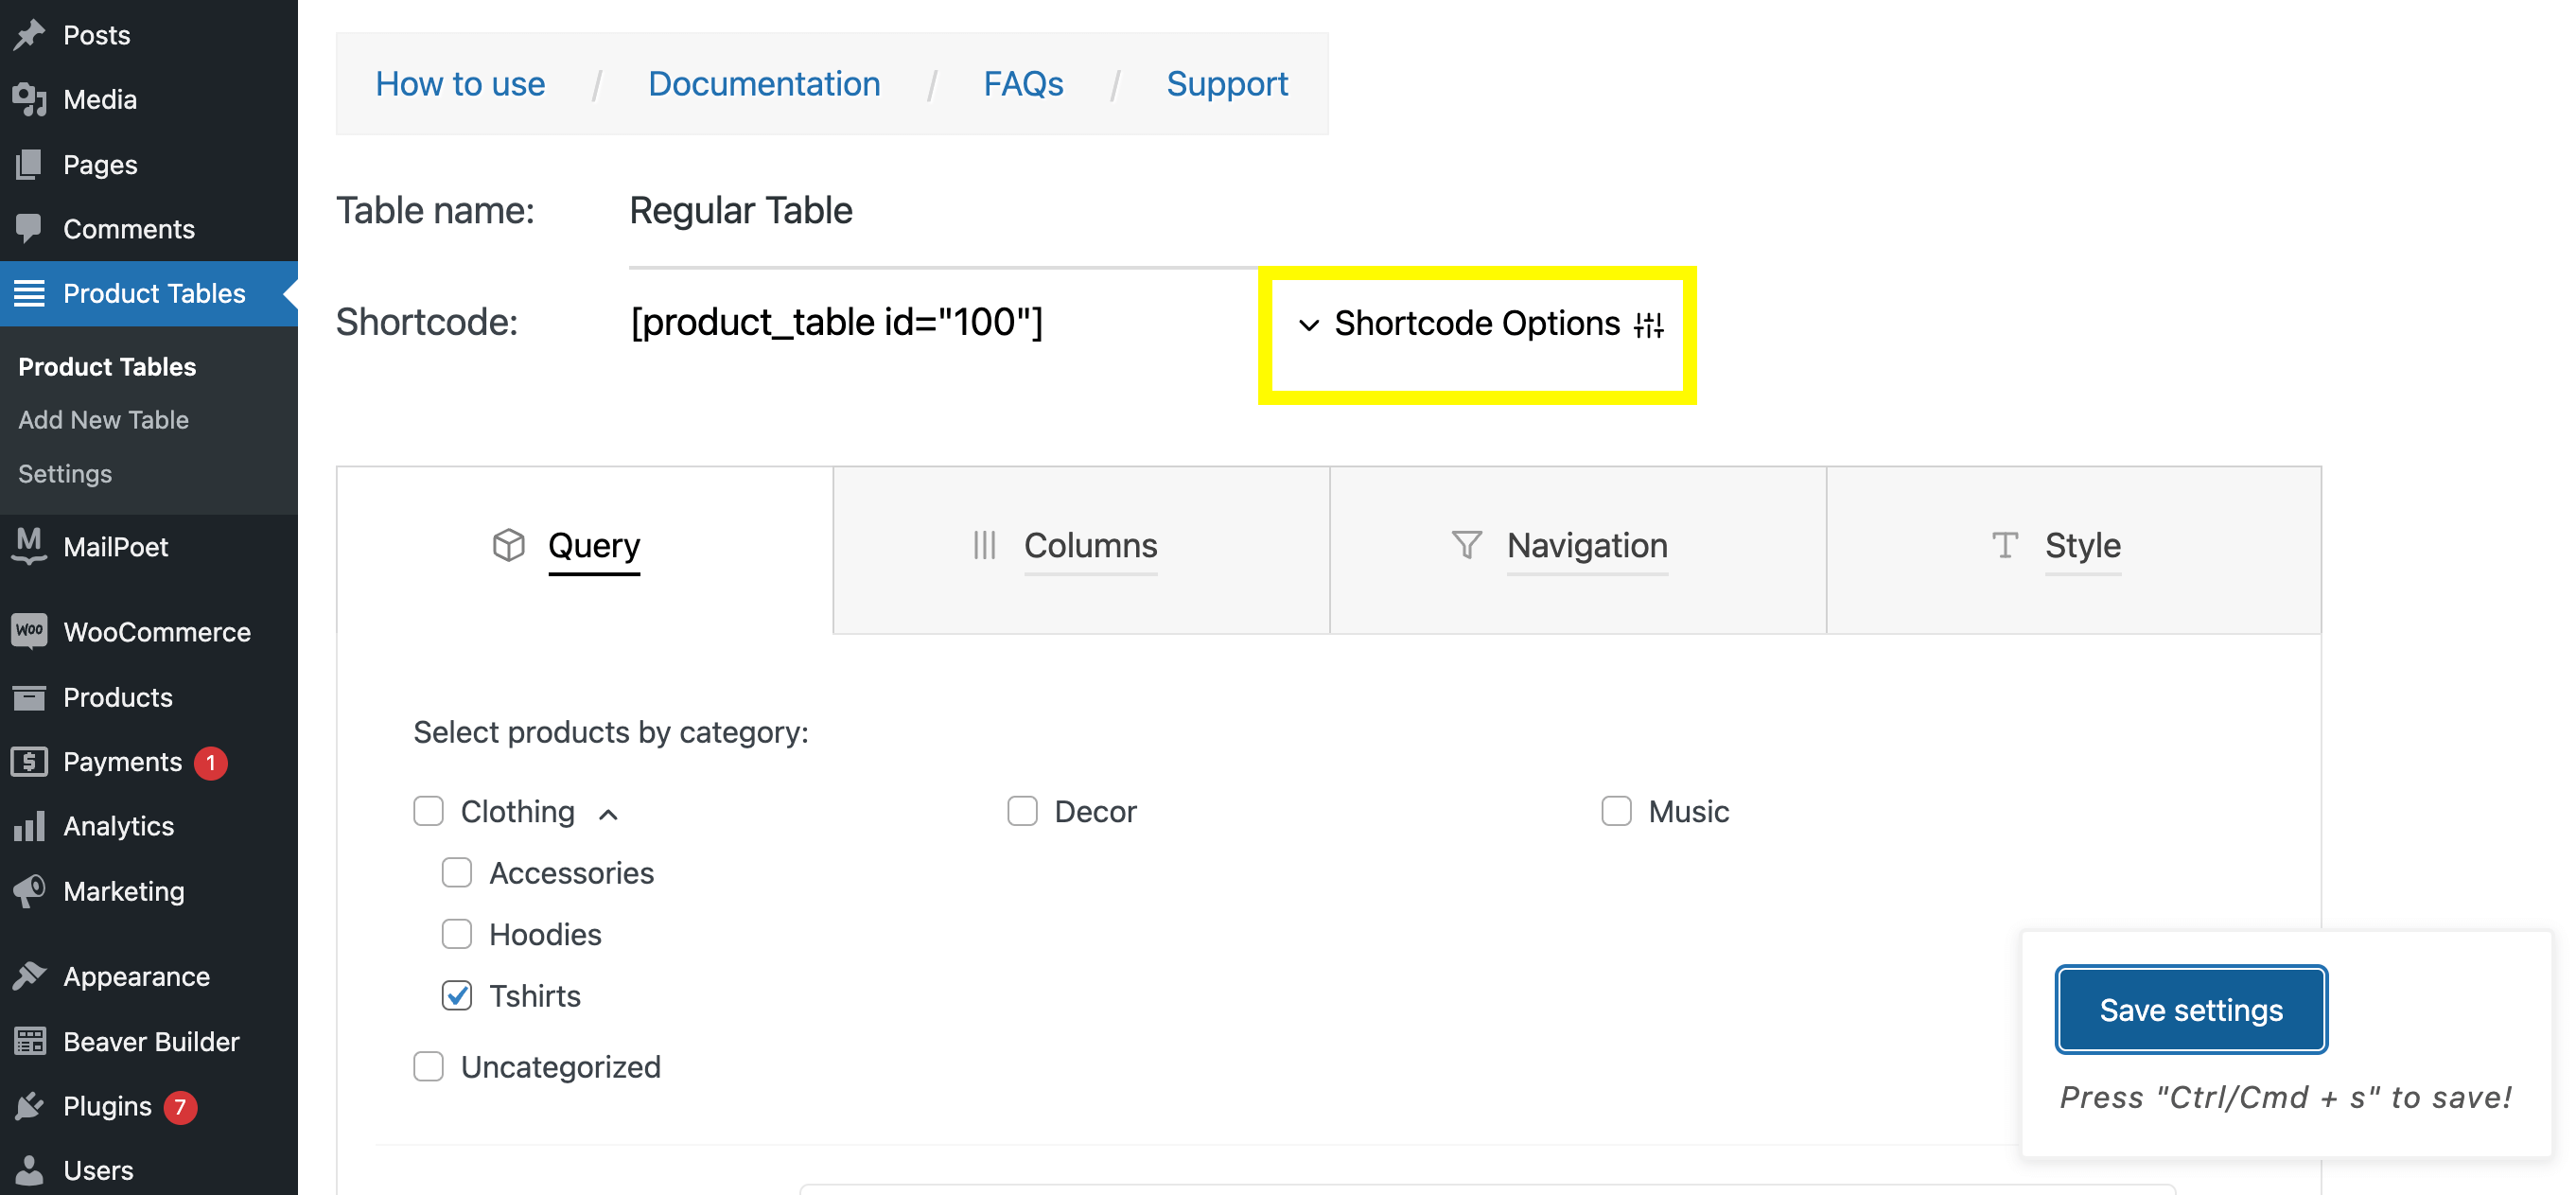Click the Shortcode Options sliders icon
2576x1195 pixels.
point(1649,325)
